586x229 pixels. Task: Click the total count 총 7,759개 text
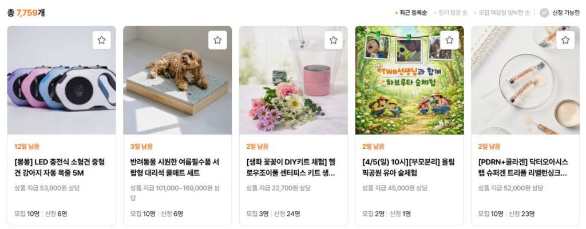click(x=26, y=13)
